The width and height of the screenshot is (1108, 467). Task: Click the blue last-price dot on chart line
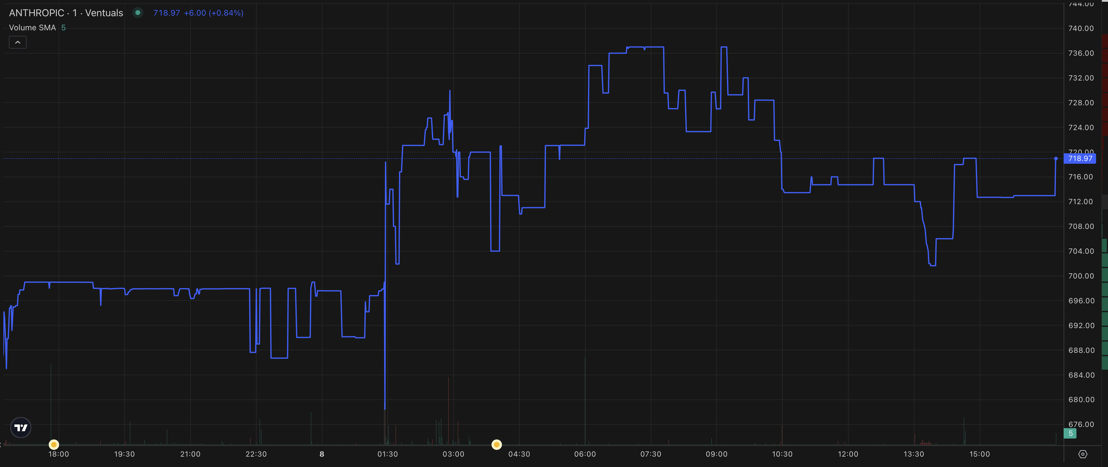[x=1056, y=159]
